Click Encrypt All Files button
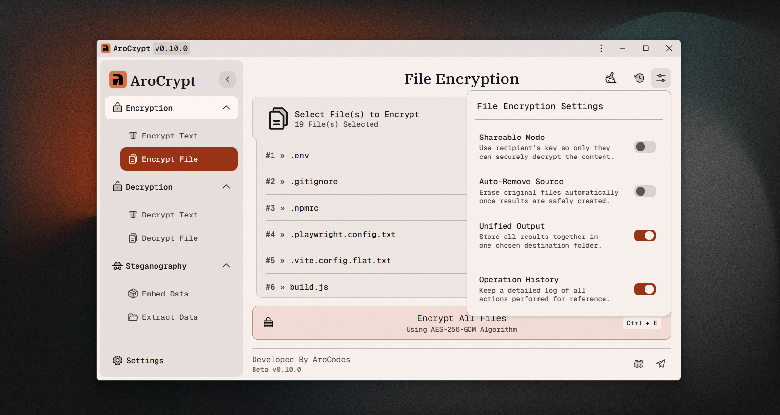This screenshot has width=780, height=415. tap(461, 323)
